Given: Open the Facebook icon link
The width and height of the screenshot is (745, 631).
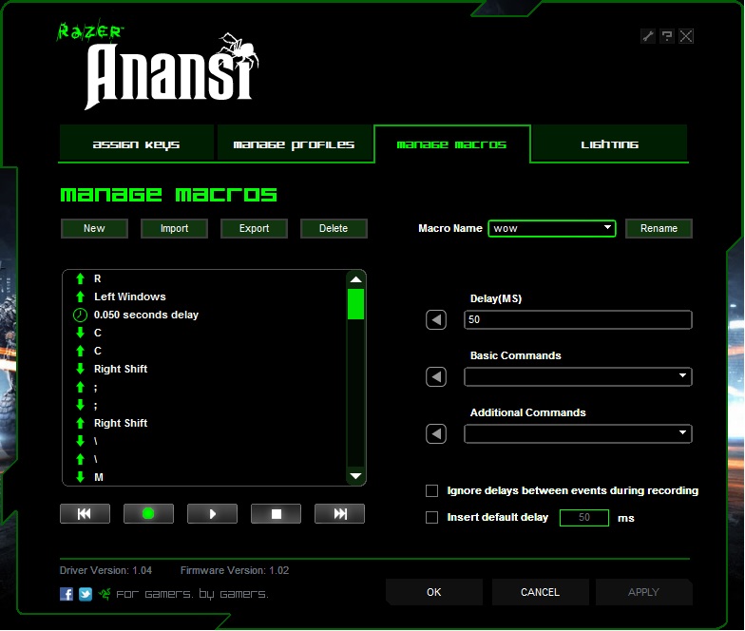Looking at the screenshot, I should click(x=67, y=594).
